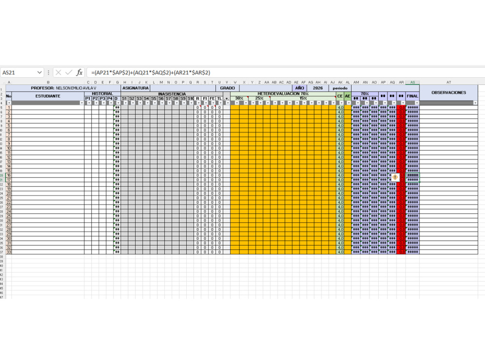Click the Insert Function fx icon
The image size is (485, 364).
click(x=79, y=72)
